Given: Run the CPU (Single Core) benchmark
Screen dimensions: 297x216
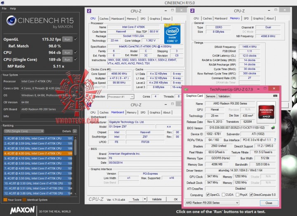Looking at the screenshot, I should point(67,59).
